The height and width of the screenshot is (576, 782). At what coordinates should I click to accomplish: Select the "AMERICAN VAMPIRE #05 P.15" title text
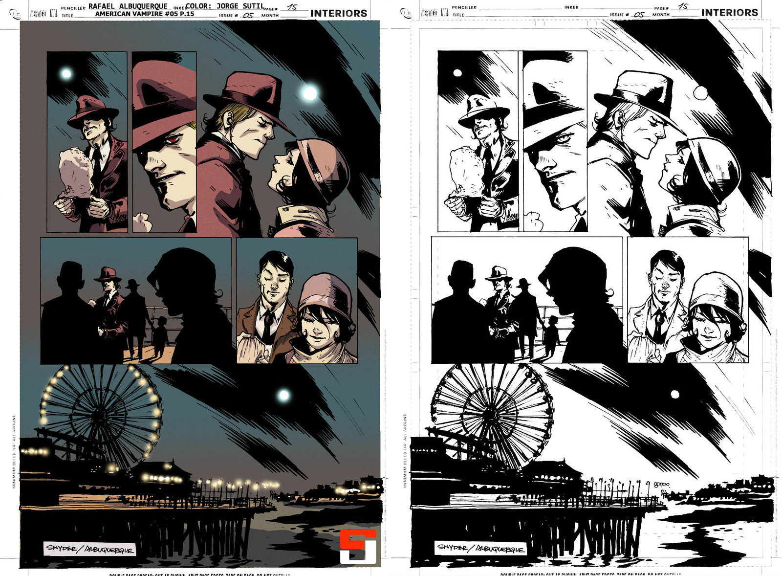(145, 14)
